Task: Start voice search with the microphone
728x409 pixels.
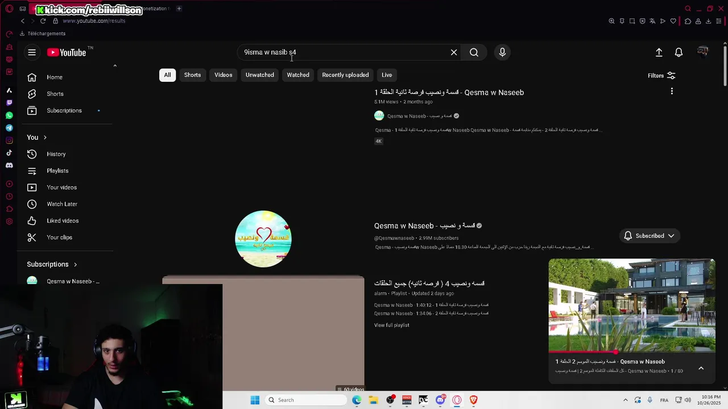Action: [502, 52]
